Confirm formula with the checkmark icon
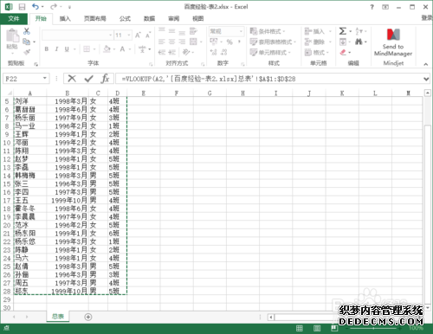The height and width of the screenshot is (334, 433). [x=89, y=79]
